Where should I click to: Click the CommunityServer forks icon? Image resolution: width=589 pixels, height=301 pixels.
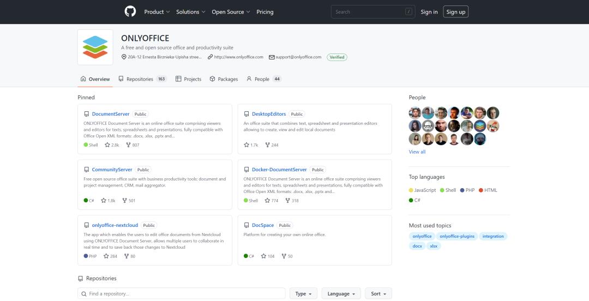pos(125,201)
